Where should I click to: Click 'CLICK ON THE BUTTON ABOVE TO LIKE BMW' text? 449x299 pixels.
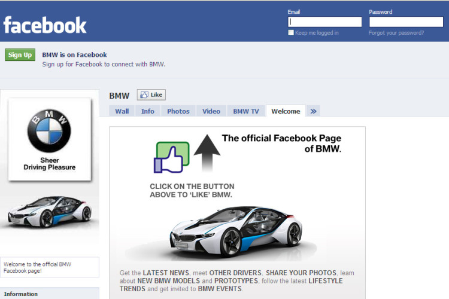click(192, 190)
